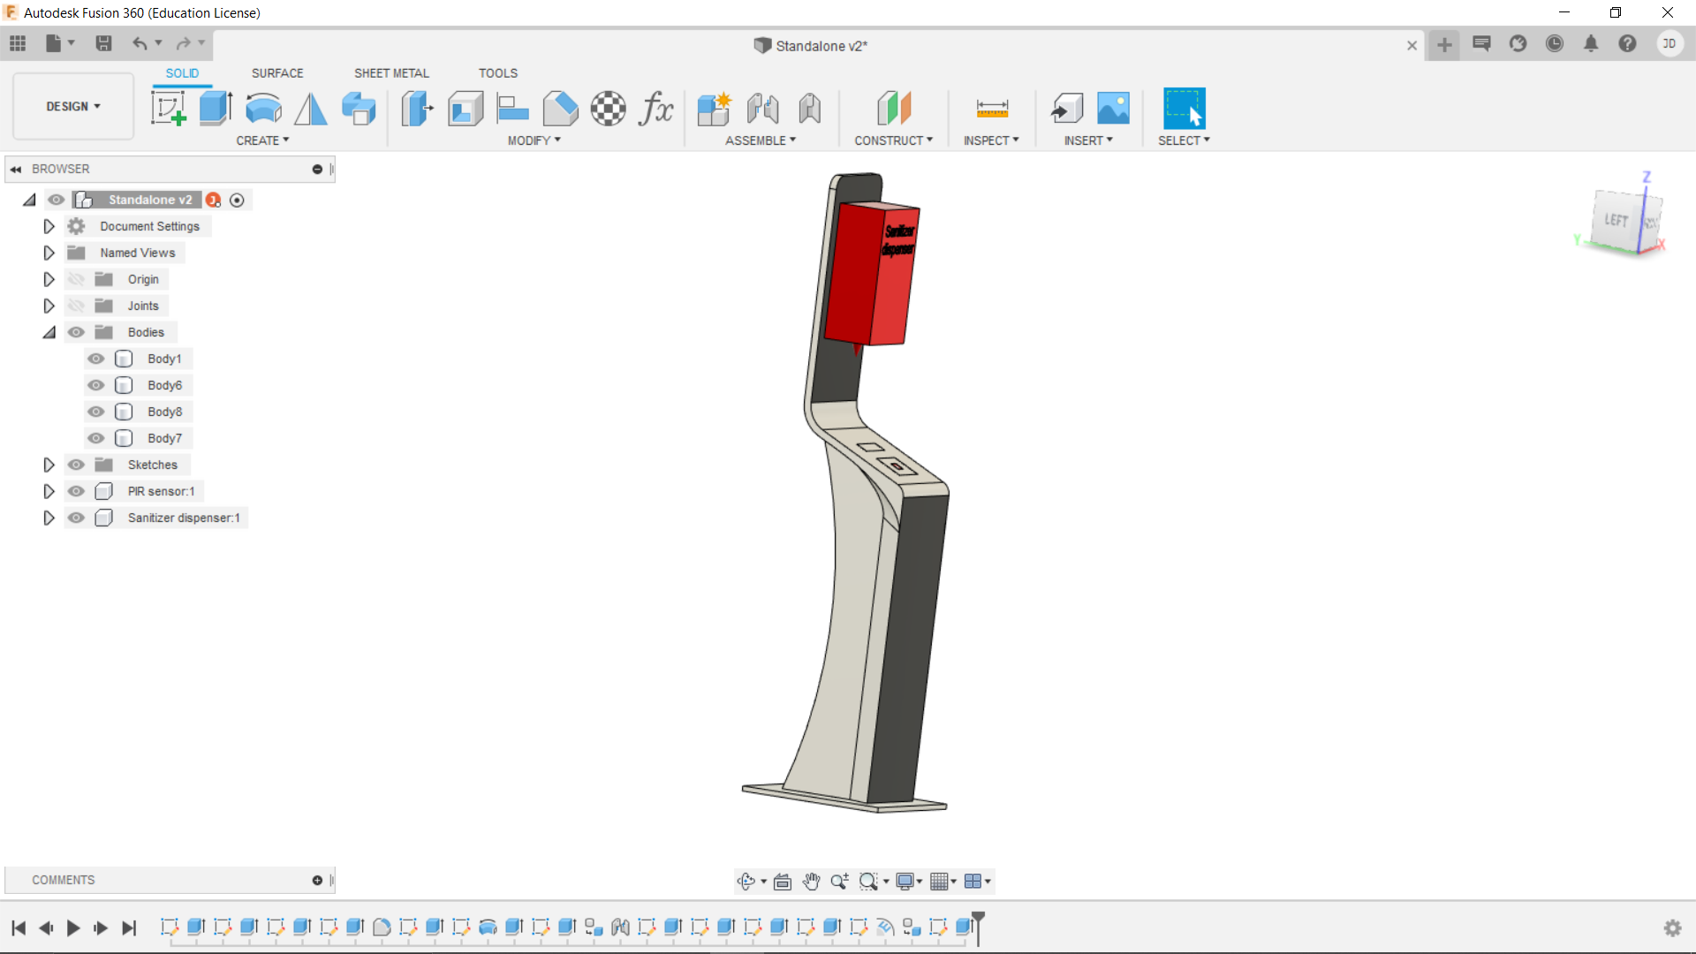
Task: Hide Body1 using its eye icon
Action: [x=96, y=359]
